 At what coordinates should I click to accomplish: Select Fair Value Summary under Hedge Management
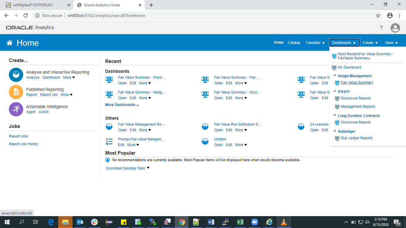coord(357,83)
